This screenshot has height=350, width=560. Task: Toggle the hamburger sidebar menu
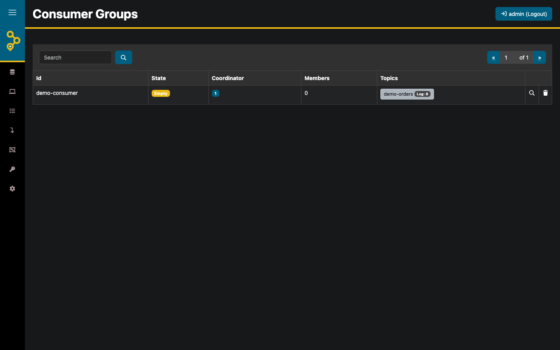(x=12, y=12)
